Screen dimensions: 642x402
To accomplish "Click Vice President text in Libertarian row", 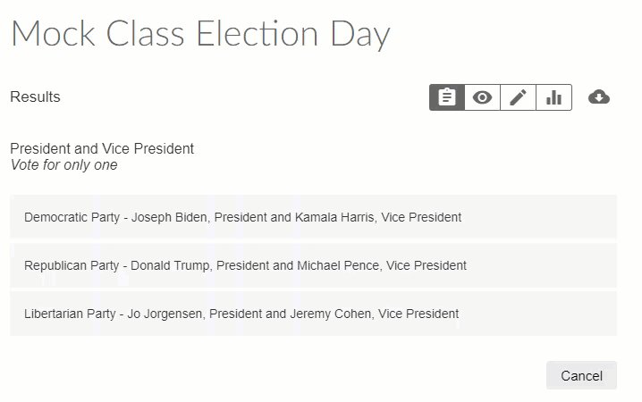I will click(x=418, y=314).
